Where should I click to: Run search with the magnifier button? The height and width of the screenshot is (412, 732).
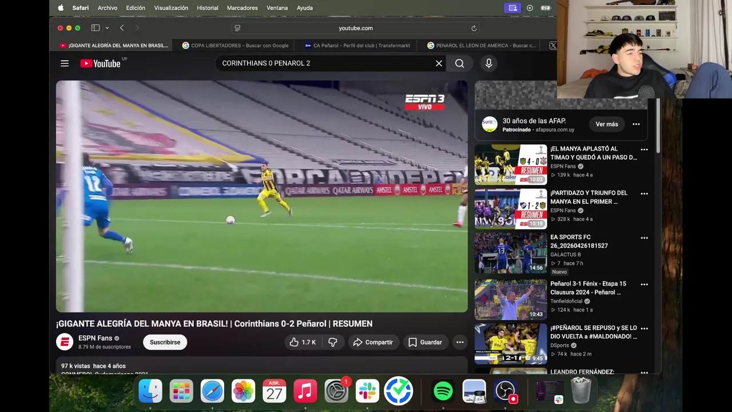pyautogui.click(x=460, y=64)
